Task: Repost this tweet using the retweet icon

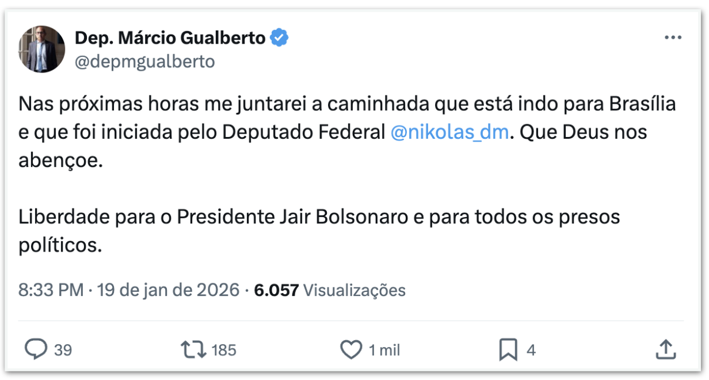Action: pyautogui.click(x=193, y=349)
